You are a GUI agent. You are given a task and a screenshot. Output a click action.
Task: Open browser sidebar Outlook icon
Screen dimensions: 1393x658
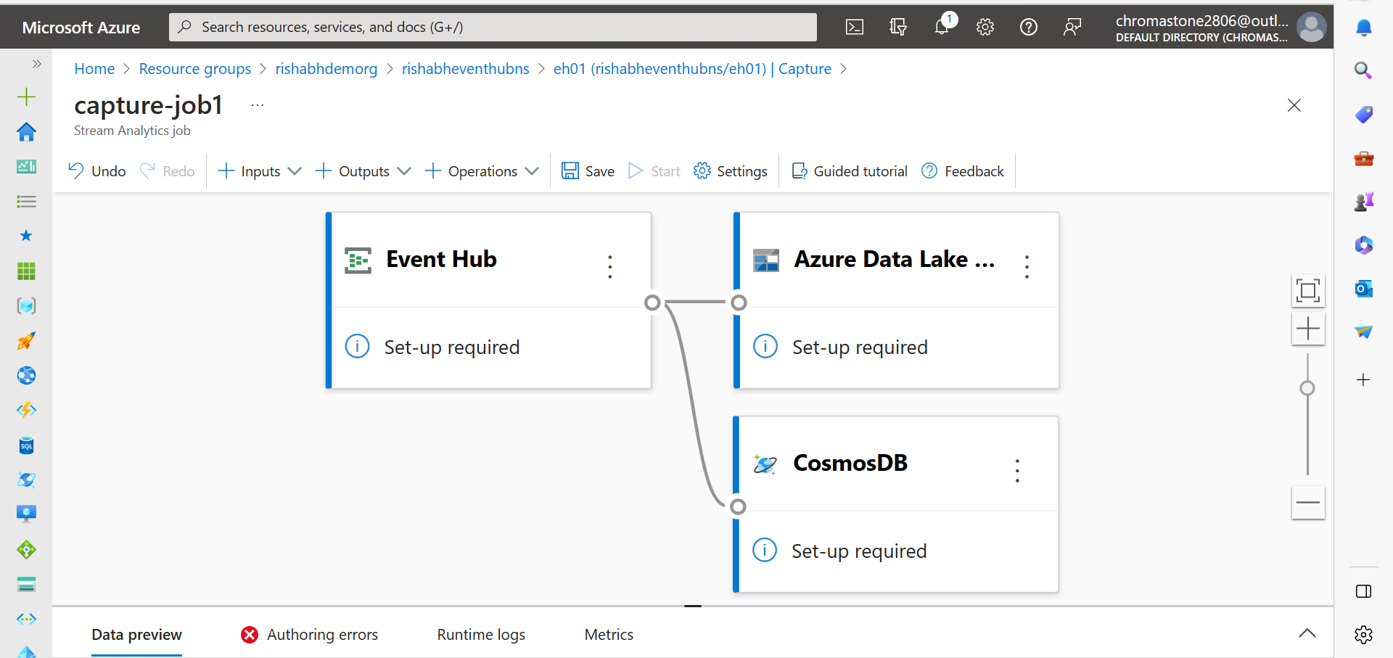click(x=1363, y=289)
